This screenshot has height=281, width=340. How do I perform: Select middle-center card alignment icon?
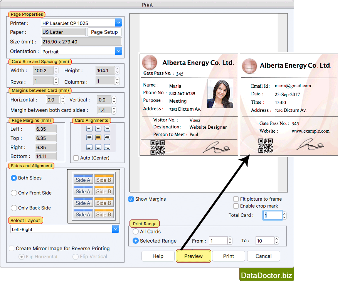click(98, 138)
